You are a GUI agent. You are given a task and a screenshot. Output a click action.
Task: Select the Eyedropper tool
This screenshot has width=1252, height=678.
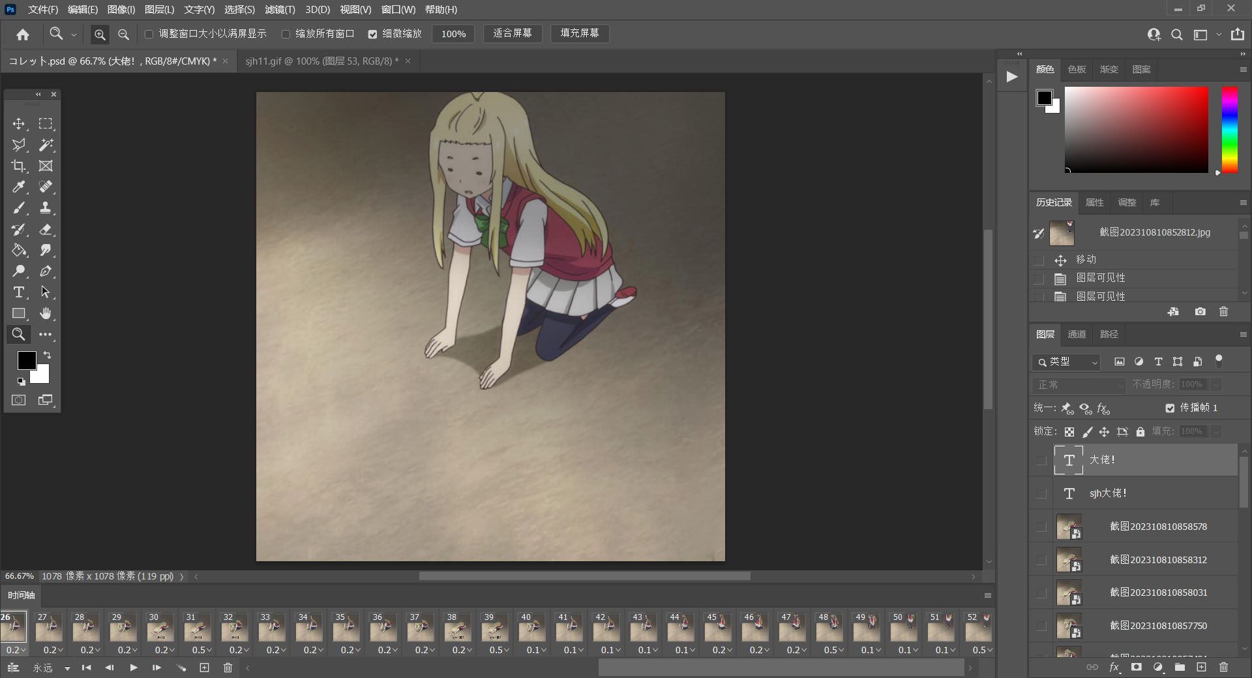pyautogui.click(x=19, y=187)
